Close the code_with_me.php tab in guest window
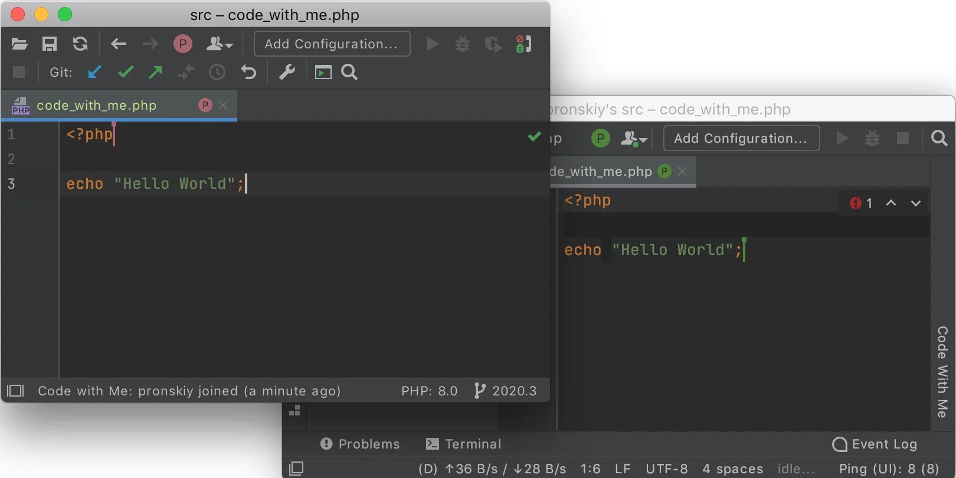 [682, 171]
